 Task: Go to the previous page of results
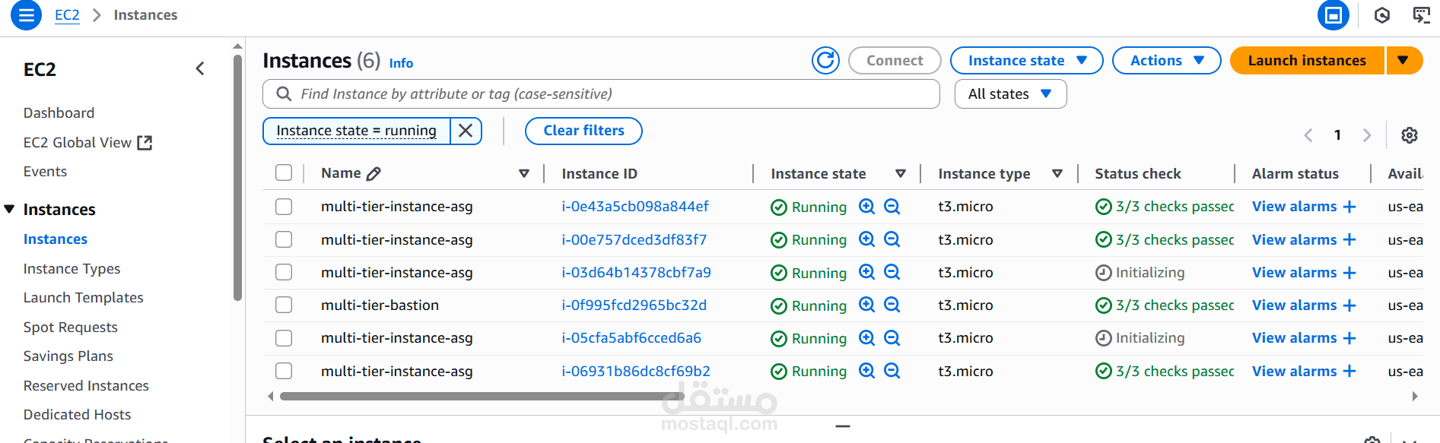(1308, 135)
